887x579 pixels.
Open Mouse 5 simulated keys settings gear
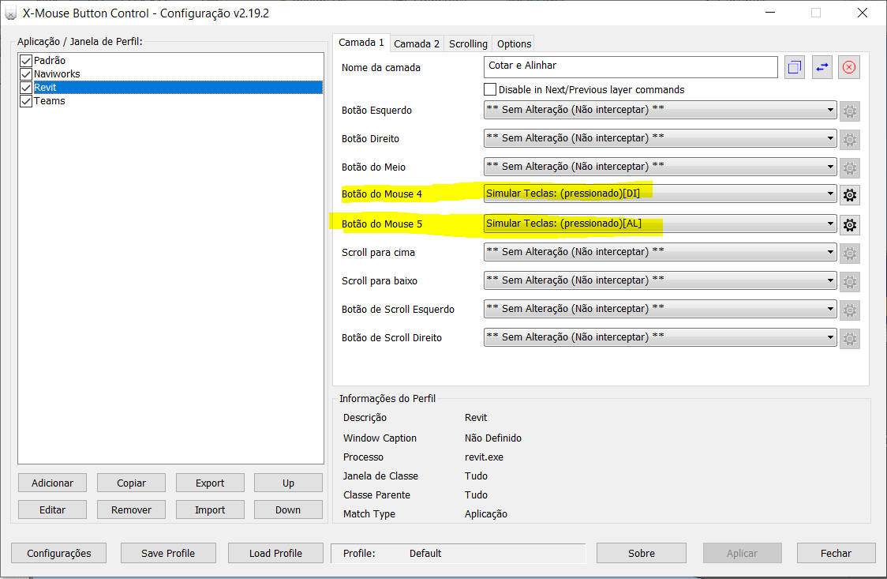point(849,224)
